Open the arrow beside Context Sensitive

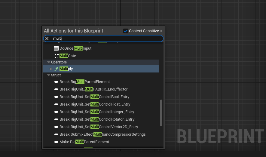[x=161, y=31]
